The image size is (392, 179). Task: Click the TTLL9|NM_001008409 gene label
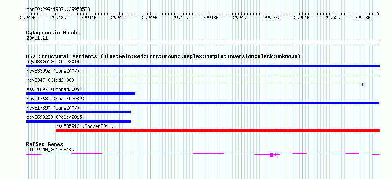click(x=50, y=150)
